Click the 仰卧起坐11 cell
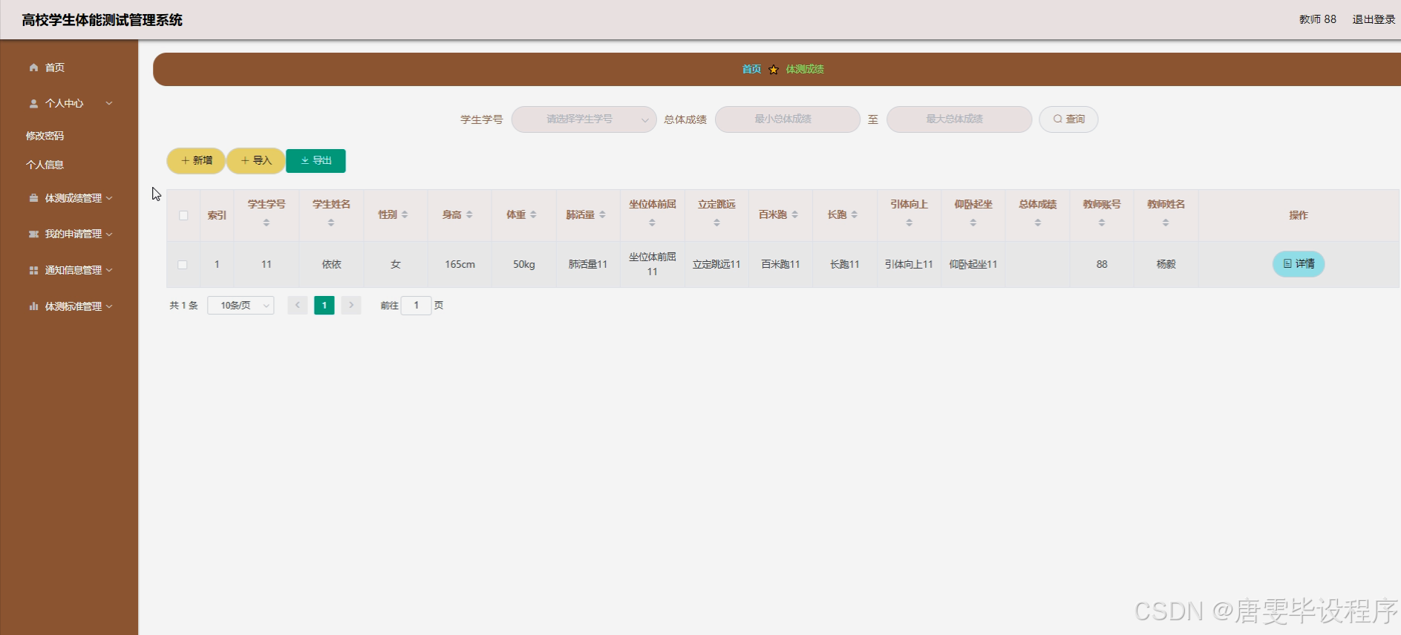The image size is (1401, 635). [x=973, y=264]
